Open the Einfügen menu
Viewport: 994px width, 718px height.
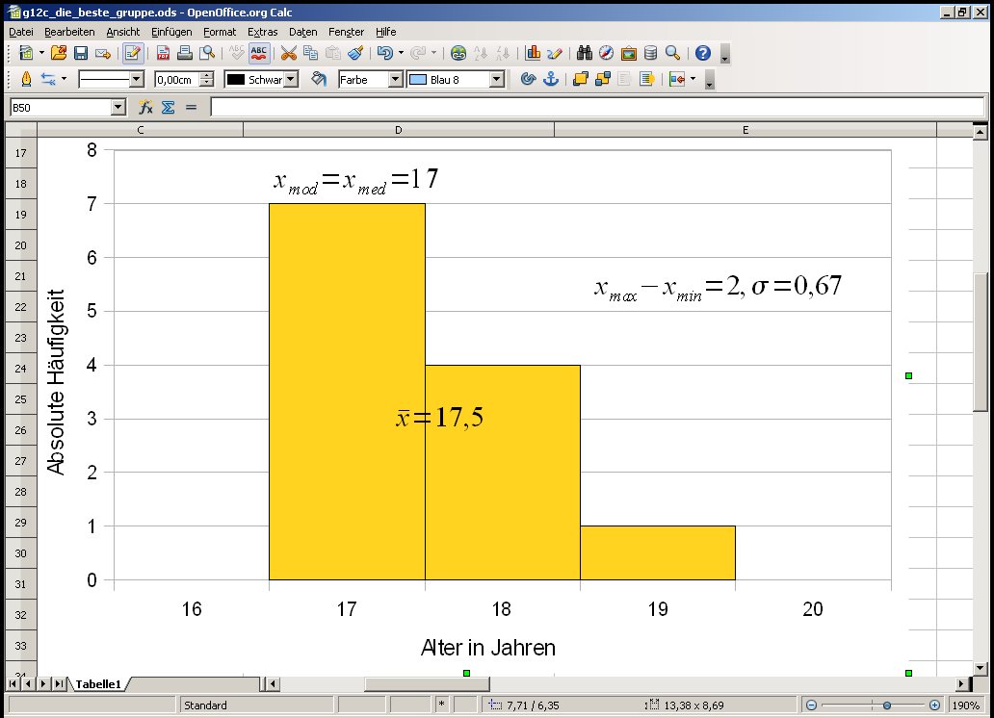(x=171, y=32)
